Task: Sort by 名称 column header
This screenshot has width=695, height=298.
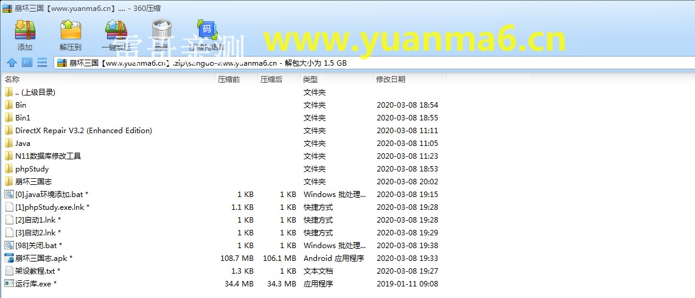Action: [x=12, y=80]
